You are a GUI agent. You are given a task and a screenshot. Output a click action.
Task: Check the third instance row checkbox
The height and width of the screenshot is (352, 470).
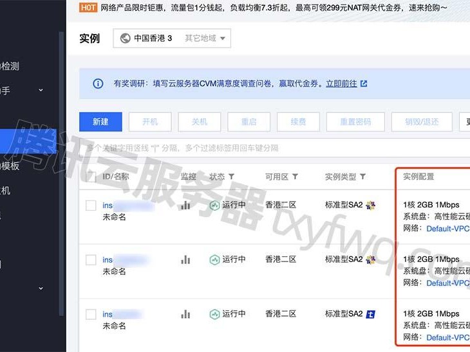(91, 314)
